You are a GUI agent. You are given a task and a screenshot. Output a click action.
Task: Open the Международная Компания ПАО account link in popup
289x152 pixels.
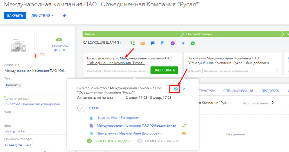tap(136, 125)
